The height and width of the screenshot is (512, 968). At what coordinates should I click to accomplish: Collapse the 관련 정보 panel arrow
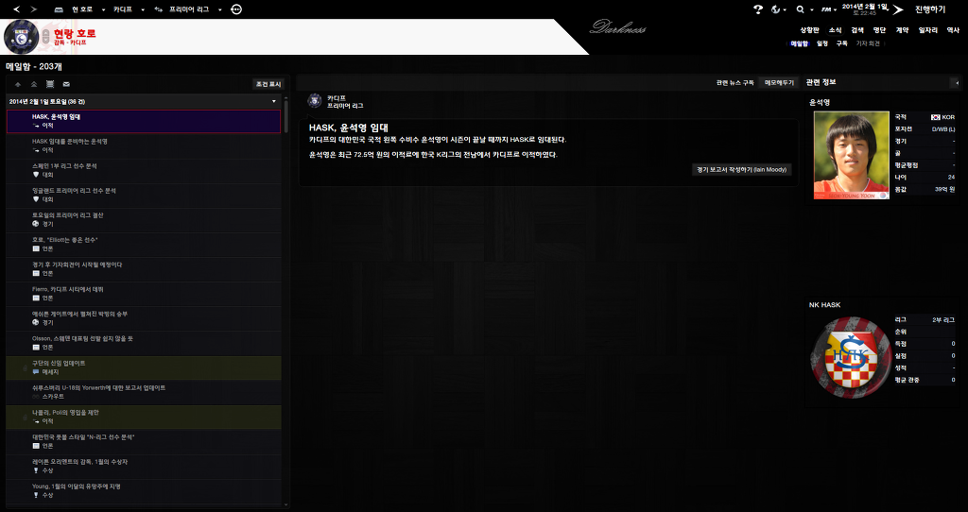(x=957, y=83)
